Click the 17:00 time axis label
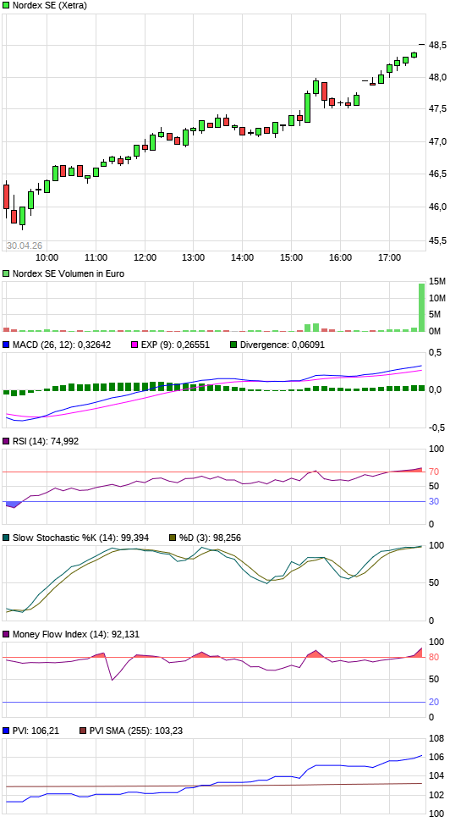This screenshot has width=461, height=822. tap(389, 257)
